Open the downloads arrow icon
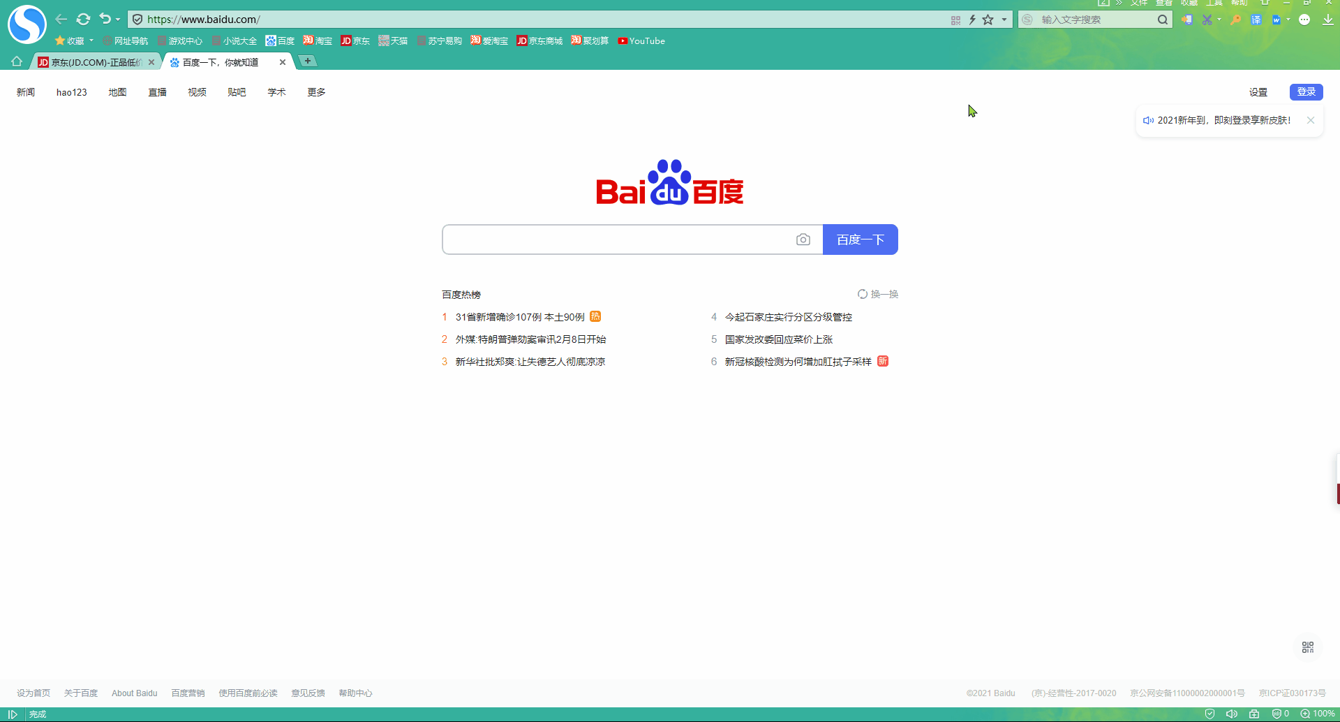Screen dimensions: 1340x722 (x=1327, y=20)
